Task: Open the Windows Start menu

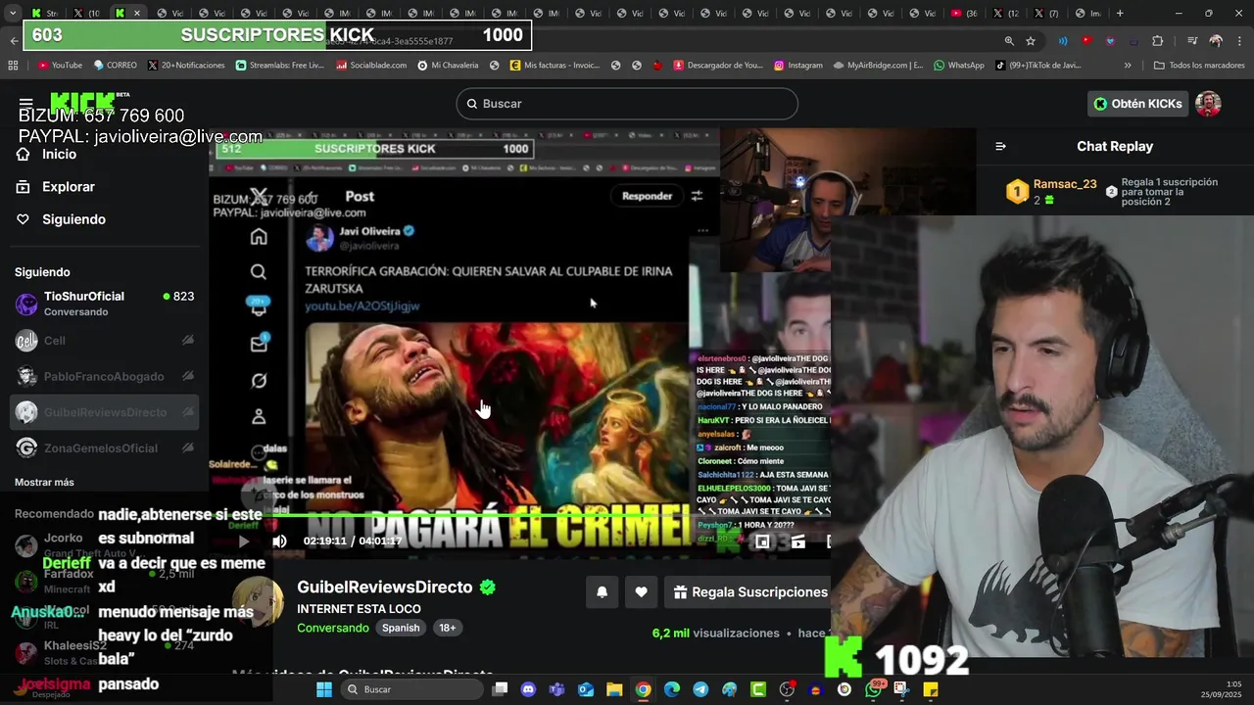Action: 324,689
